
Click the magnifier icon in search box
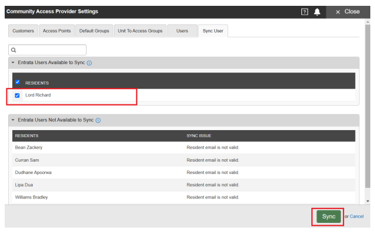pos(13,50)
